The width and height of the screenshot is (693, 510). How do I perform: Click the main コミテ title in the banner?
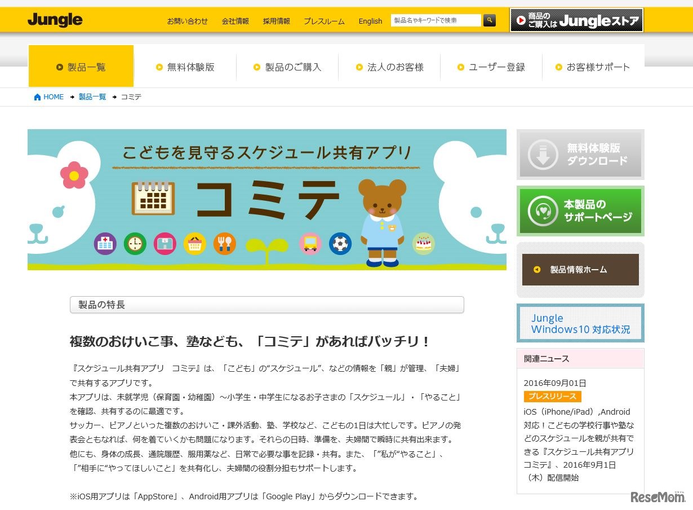click(268, 199)
